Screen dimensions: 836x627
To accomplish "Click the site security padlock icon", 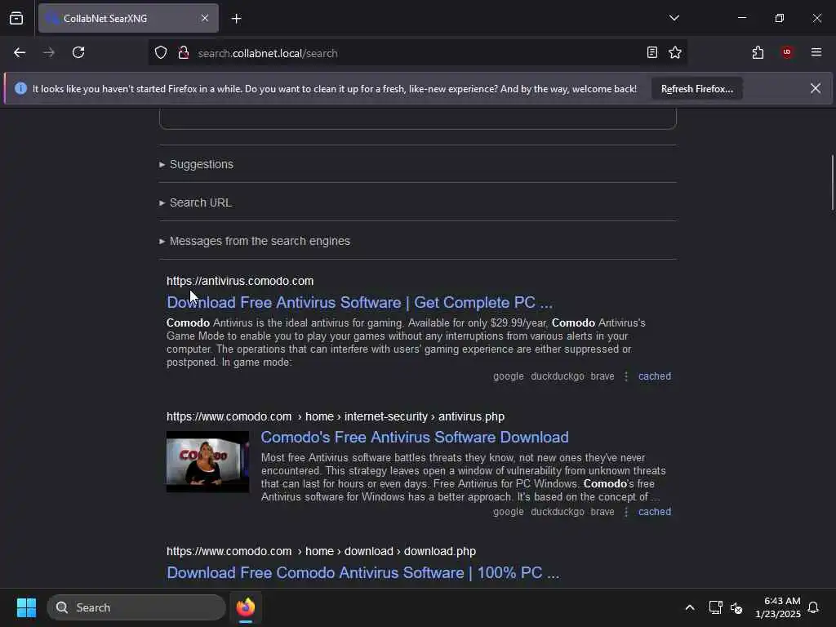I will 184,53.
